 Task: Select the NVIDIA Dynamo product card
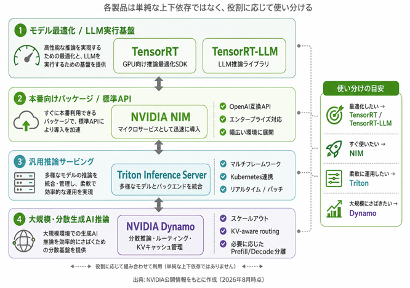click(x=160, y=235)
